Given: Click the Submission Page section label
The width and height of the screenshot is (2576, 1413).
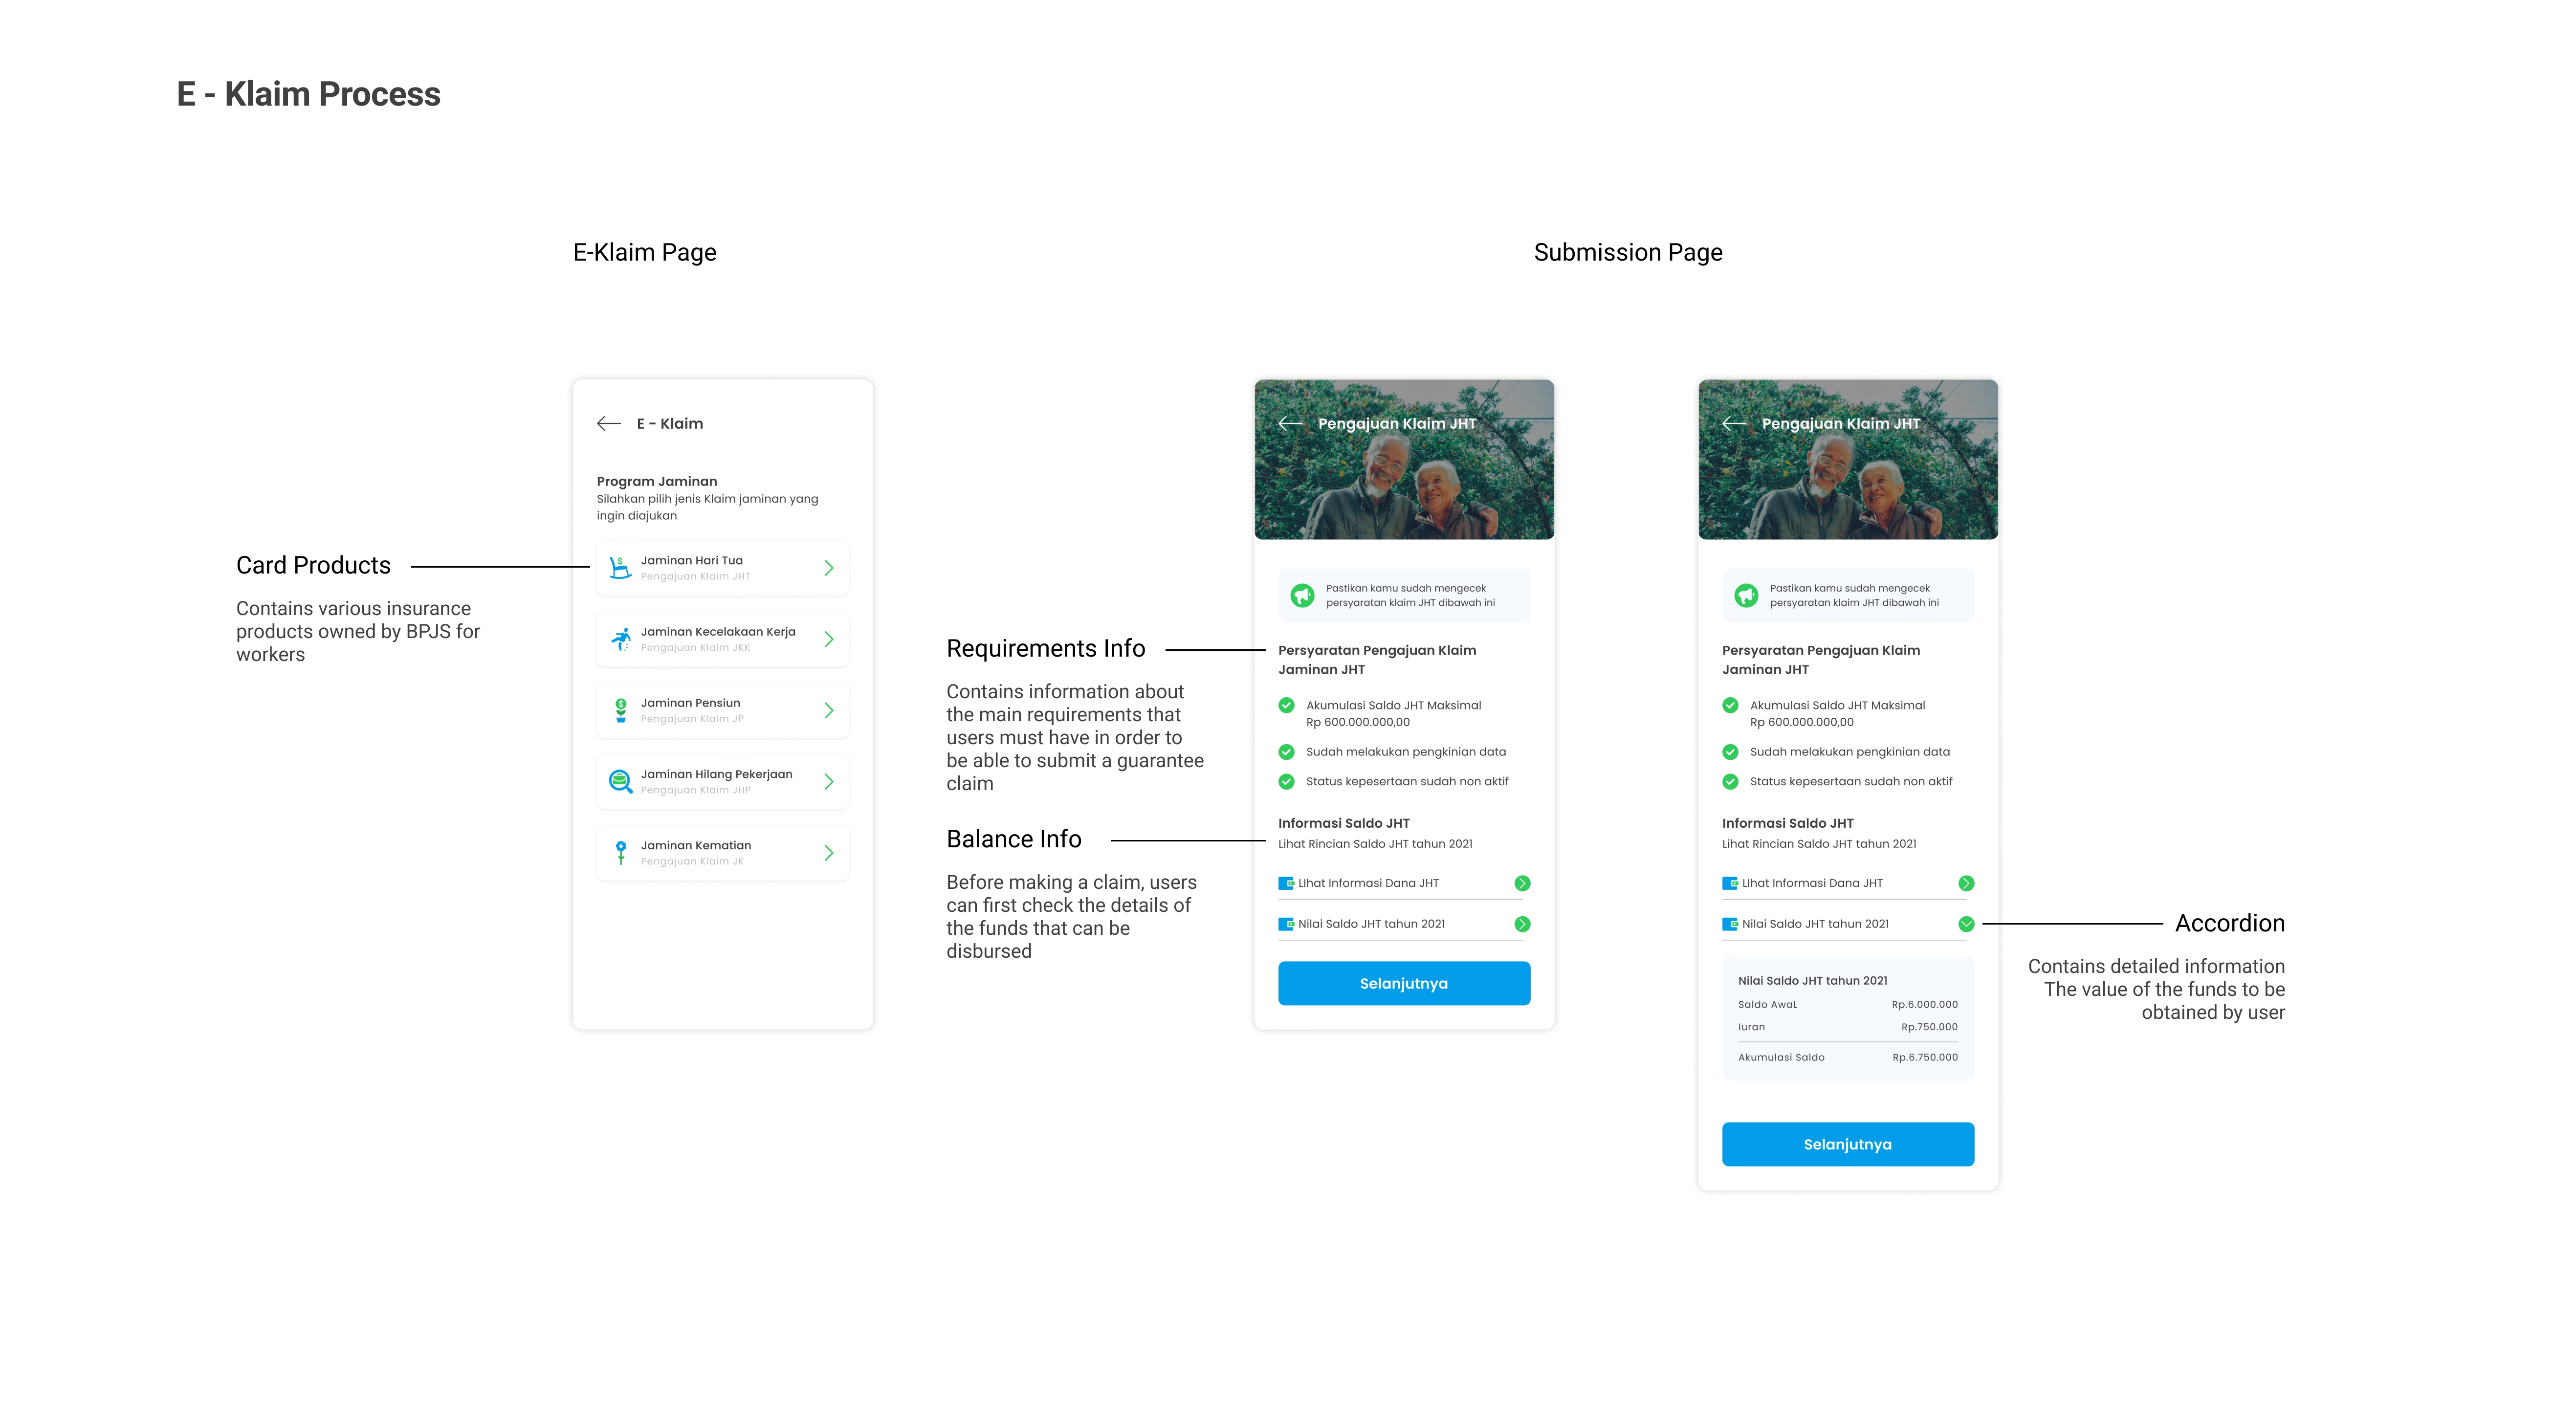Looking at the screenshot, I should (x=1628, y=253).
